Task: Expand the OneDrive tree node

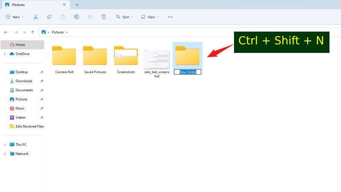Action: click(x=5, y=54)
